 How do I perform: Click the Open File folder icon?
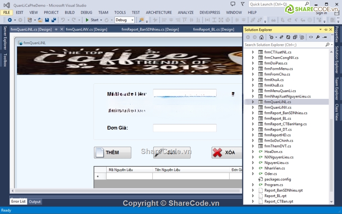coord(40,20)
